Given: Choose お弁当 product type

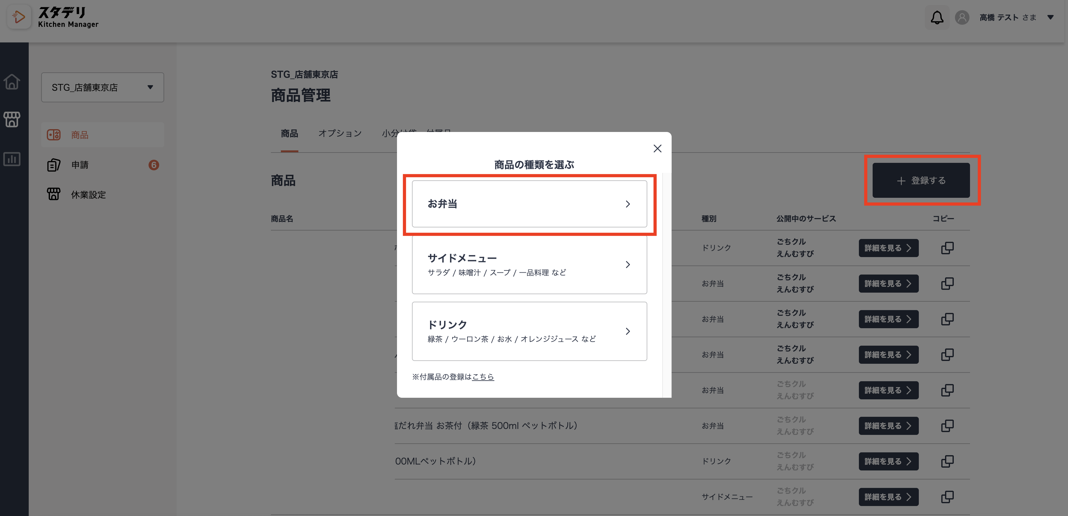Looking at the screenshot, I should (529, 203).
